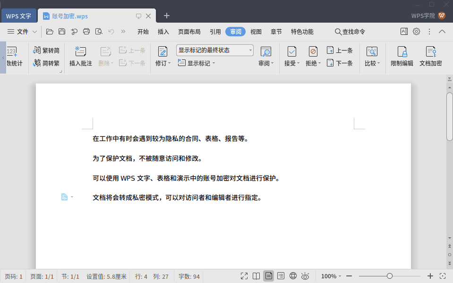Click the zoom slider handle
This screenshot has height=283, width=453.
coord(390,276)
